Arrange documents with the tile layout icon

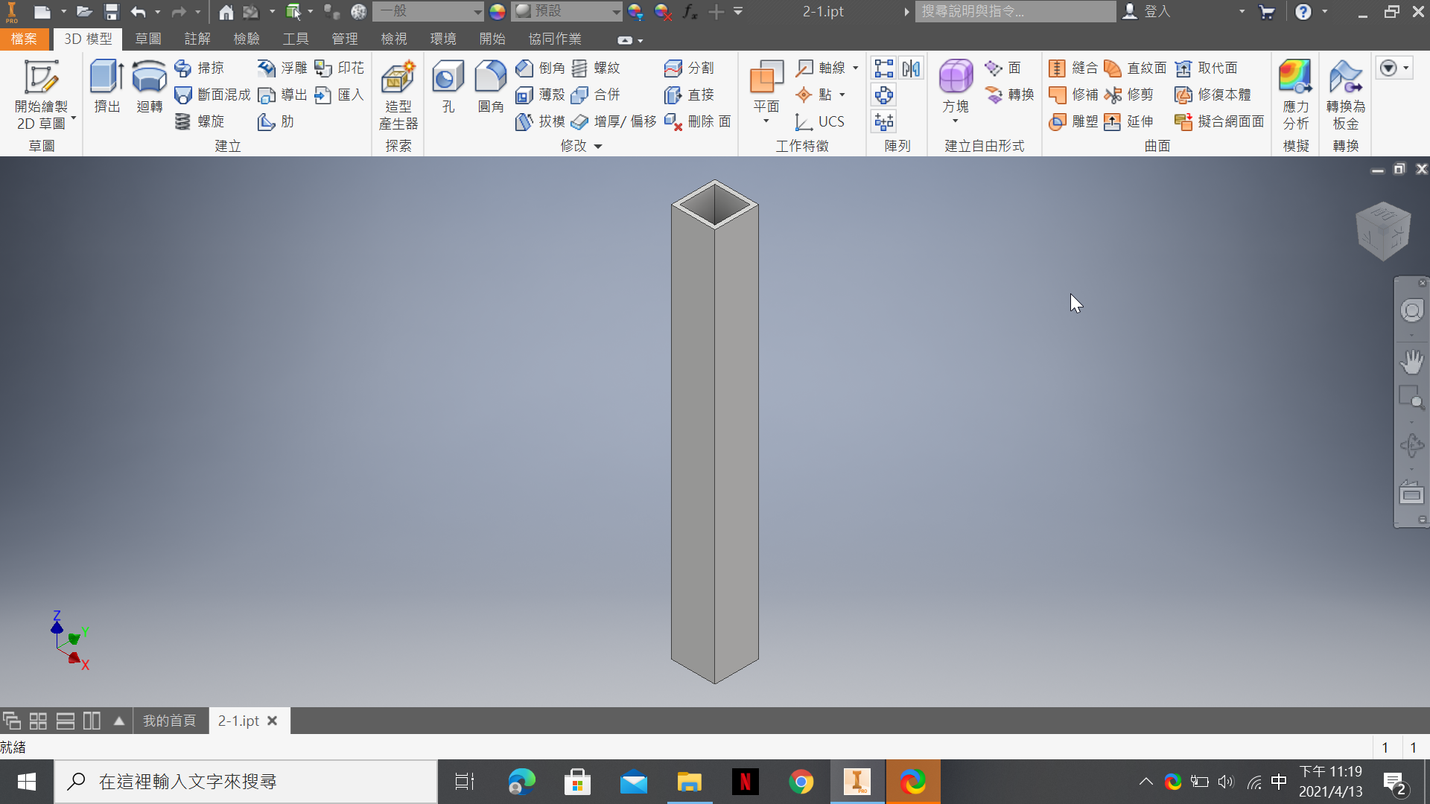[x=38, y=721]
